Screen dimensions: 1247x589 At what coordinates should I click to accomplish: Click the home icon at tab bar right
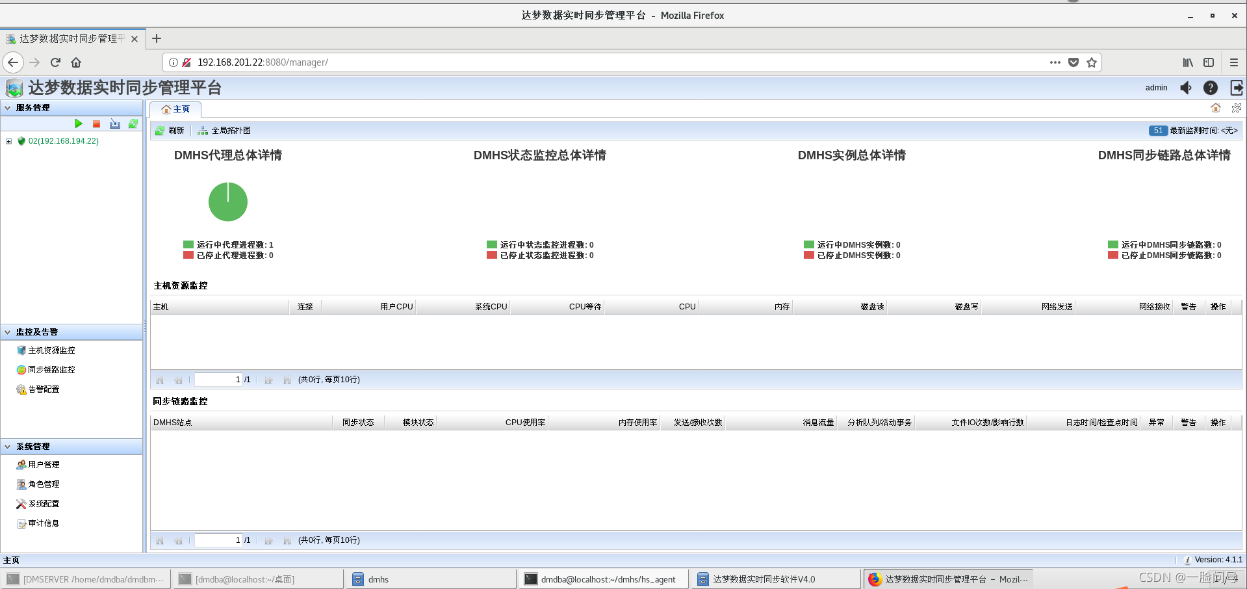1216,108
